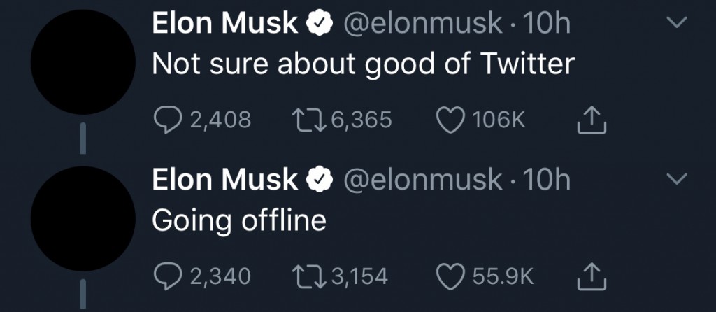Retweet the 'Not sure about good of Twitter' tweet

pos(307,120)
